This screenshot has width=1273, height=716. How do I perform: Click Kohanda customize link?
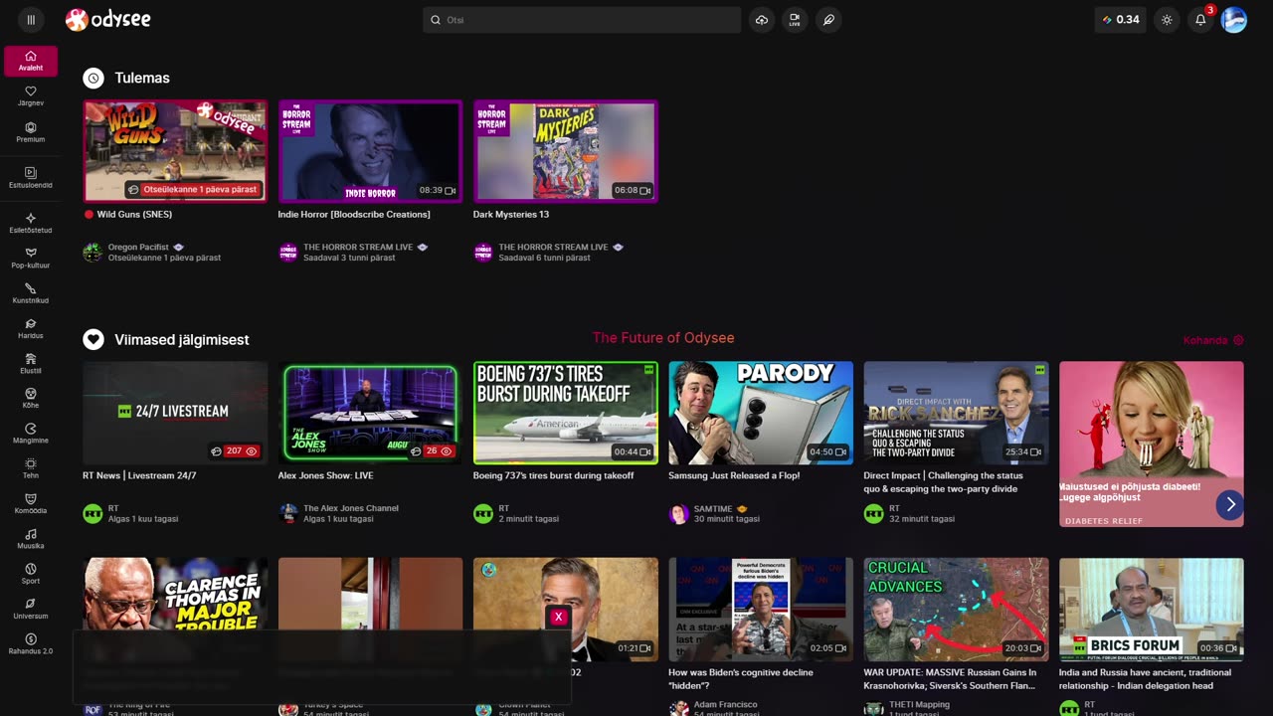point(1212,340)
